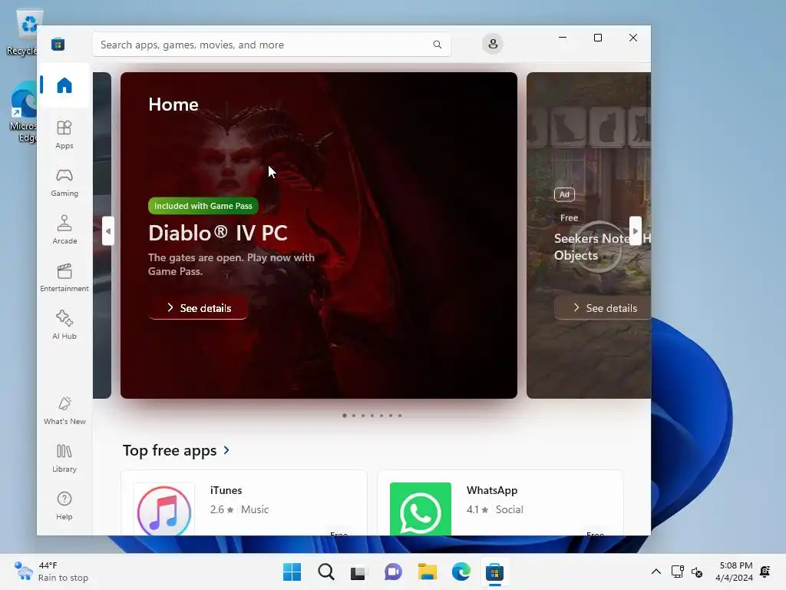The height and width of the screenshot is (590, 786).
Task: Open the WhatsApp app title
Action: [492, 490]
